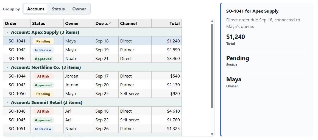This screenshot has width=318, height=140.
Task: Click Approved badge in SO-1043 row
Action: tap(43, 85)
